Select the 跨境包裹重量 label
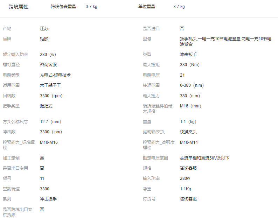Viewport: 278px width, 218px height. [x=63, y=7]
